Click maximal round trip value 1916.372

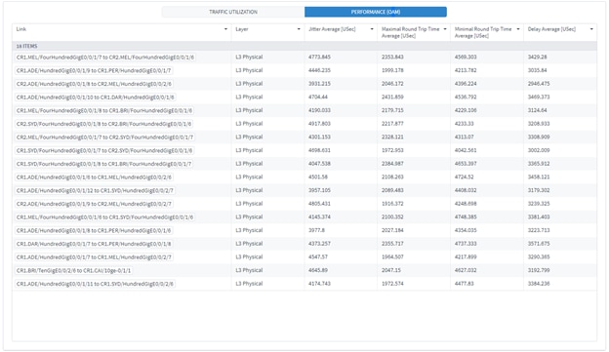392,204
